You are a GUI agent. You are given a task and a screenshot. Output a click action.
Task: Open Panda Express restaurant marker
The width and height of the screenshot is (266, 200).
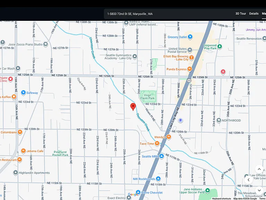coord(189,69)
